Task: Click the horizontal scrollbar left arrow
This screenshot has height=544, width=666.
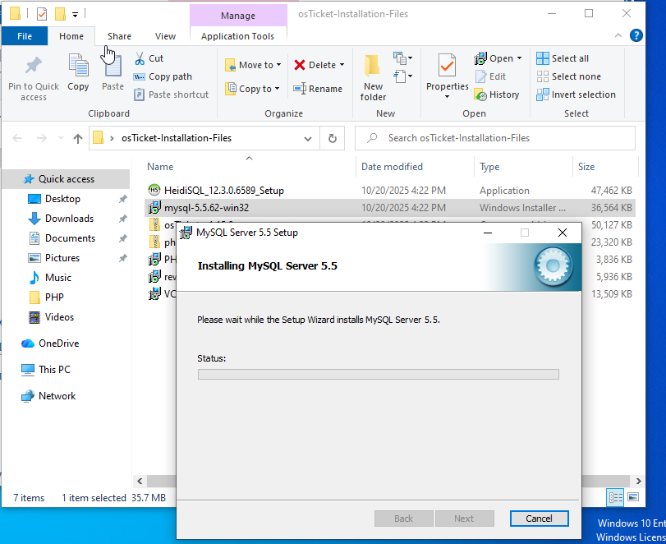Action: (x=140, y=481)
